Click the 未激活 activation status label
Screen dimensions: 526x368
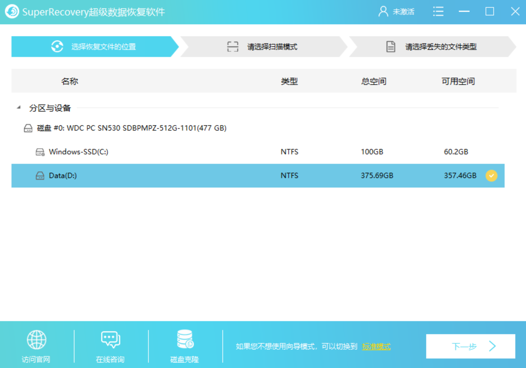pyautogui.click(x=403, y=12)
